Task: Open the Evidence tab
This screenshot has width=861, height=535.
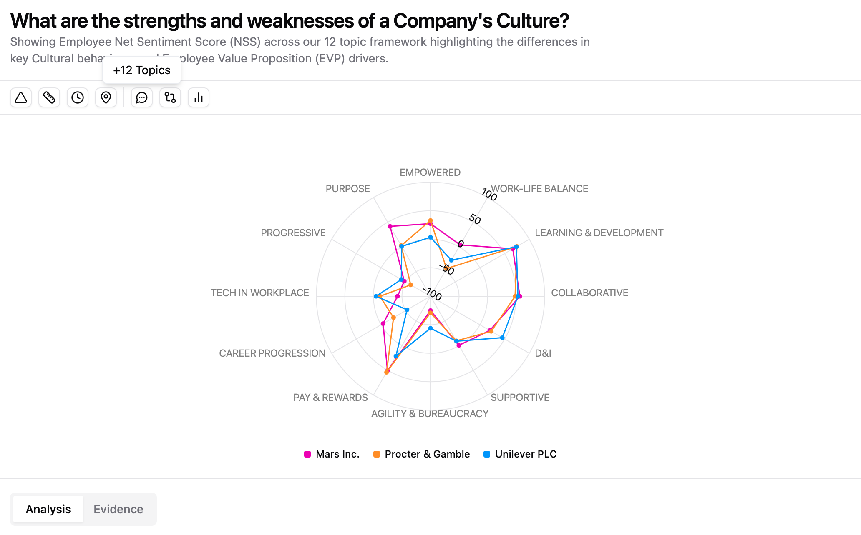Action: tap(118, 509)
